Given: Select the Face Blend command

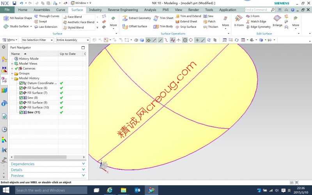Looking at the screenshot, I should pos(73,17).
